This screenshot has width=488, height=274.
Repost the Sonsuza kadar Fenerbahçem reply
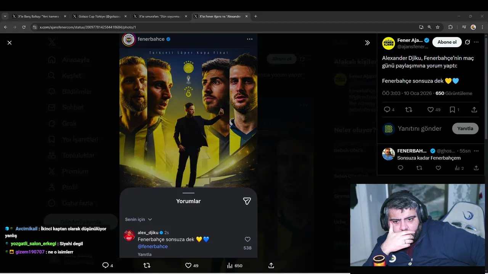point(419,168)
